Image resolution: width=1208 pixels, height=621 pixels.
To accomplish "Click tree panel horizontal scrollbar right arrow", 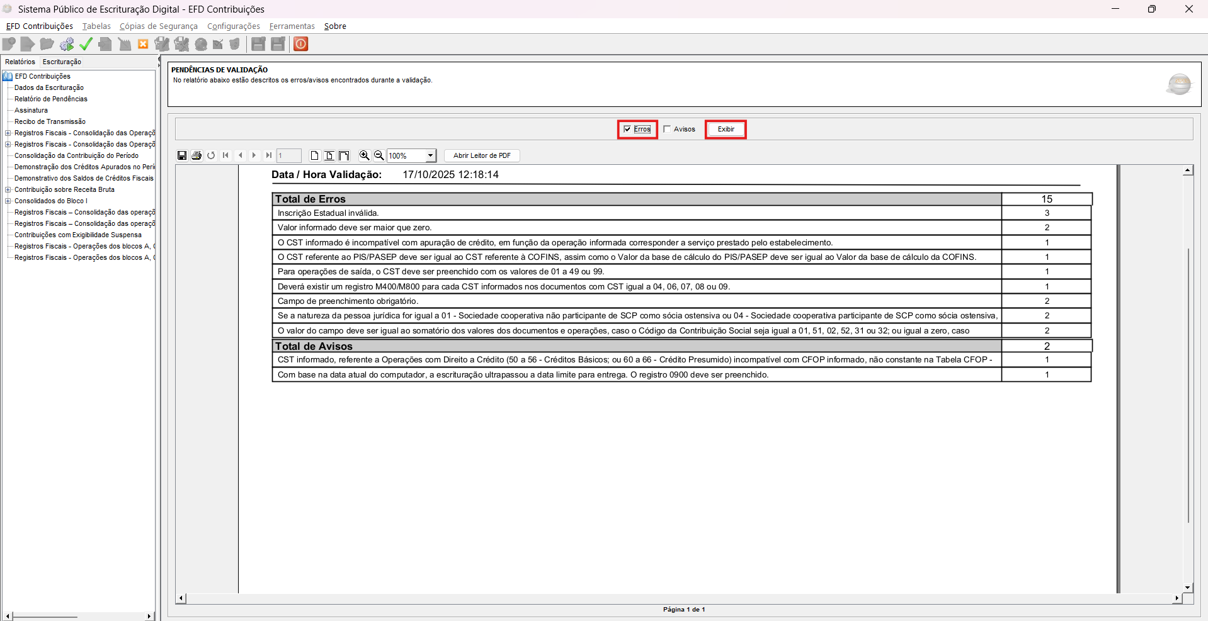I will point(149,616).
